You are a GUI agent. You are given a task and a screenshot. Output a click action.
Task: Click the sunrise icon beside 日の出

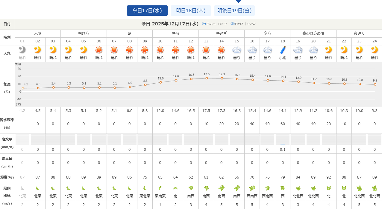point(204,24)
